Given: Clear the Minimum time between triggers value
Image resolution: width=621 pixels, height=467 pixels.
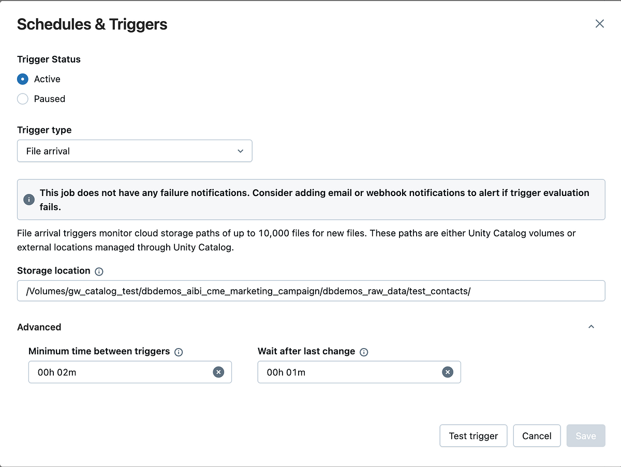Looking at the screenshot, I should [x=218, y=372].
